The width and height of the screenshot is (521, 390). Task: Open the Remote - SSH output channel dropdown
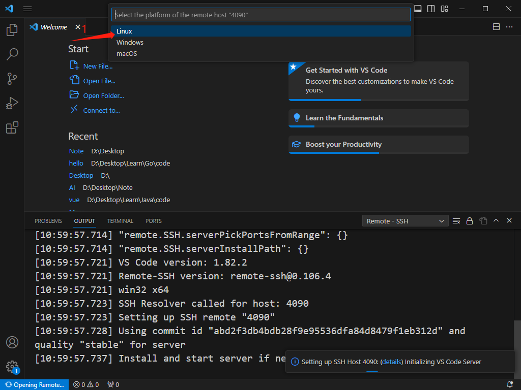pos(405,221)
